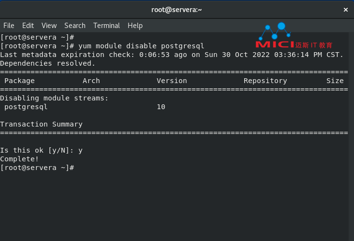Click the root@servera title bar text
The width and height of the screenshot is (354, 241).
(x=177, y=10)
